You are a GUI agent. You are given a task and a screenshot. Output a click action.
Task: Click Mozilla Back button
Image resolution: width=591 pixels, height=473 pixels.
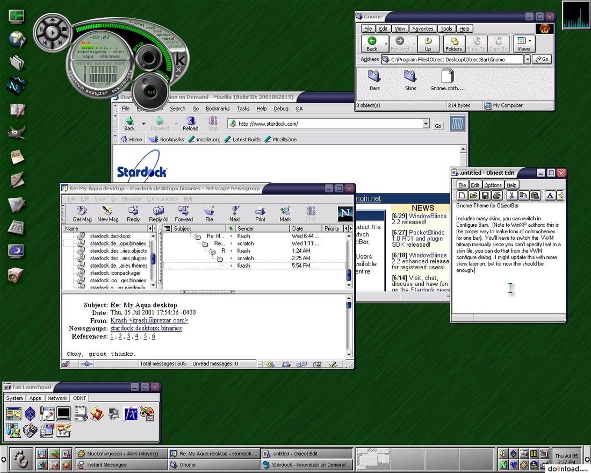(129, 123)
